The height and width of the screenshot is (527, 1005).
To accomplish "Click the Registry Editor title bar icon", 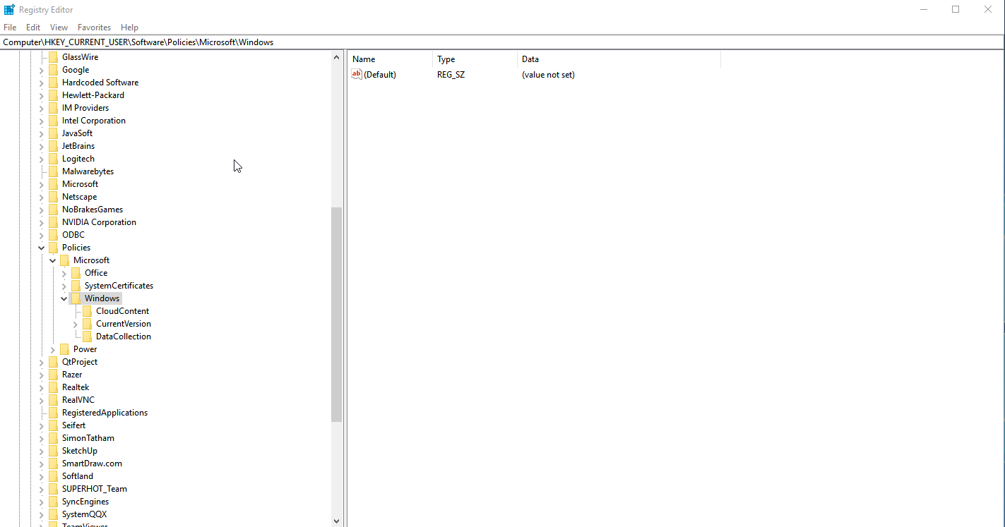I will tap(10, 10).
